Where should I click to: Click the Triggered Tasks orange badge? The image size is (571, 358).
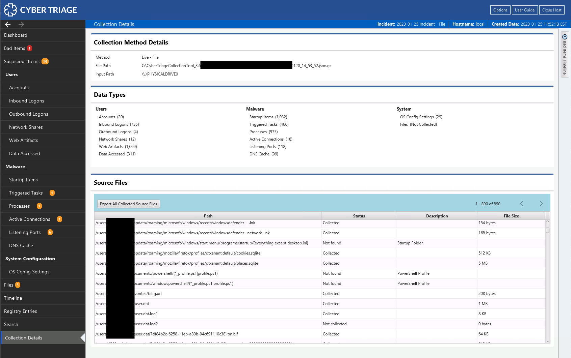[52, 193]
